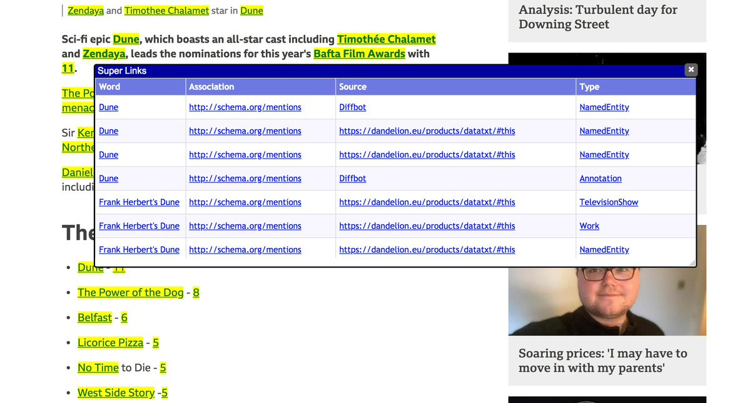Click NamedEntity in last Frank Herbert's Dune row
This screenshot has width=750, height=403.
604,250
